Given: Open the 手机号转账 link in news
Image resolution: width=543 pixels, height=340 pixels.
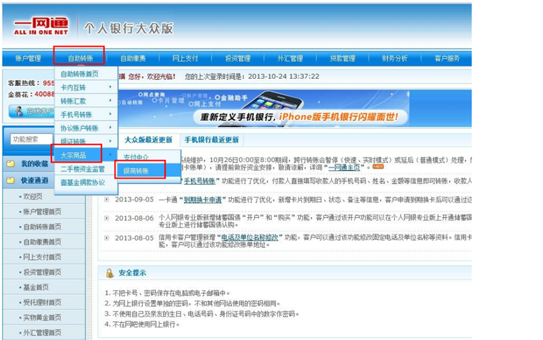Looking at the screenshot, I should point(200,181).
